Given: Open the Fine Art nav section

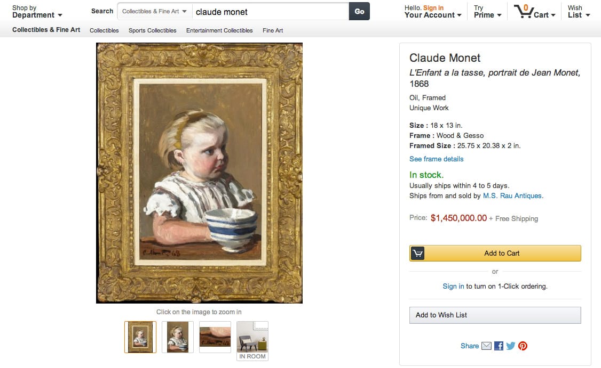Looking at the screenshot, I should pos(272,30).
